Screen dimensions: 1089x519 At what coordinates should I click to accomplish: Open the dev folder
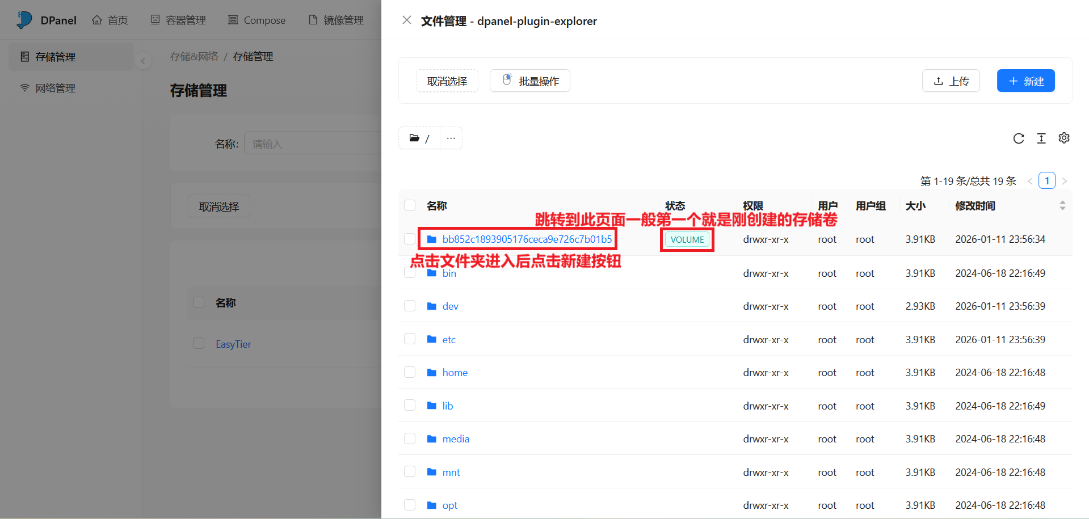451,306
